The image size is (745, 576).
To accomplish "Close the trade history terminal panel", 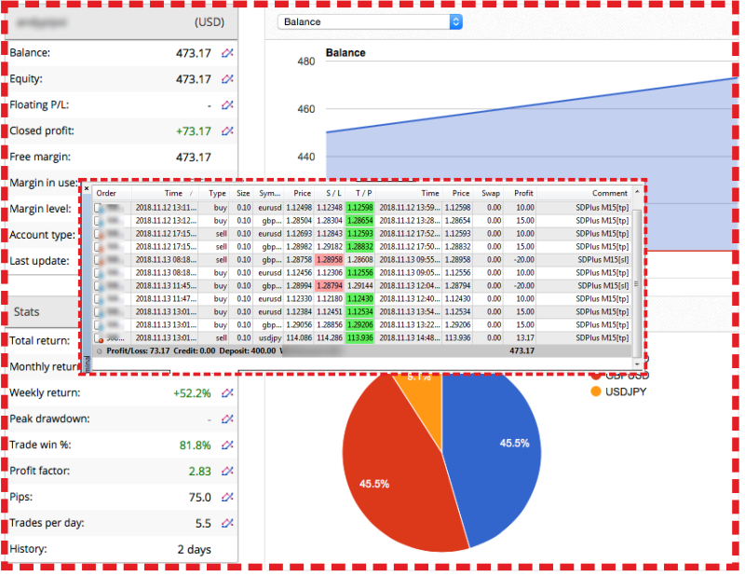I will tap(87, 189).
